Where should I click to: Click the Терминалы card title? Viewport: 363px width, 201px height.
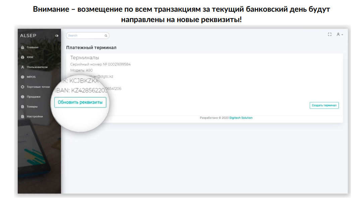tap(84, 58)
